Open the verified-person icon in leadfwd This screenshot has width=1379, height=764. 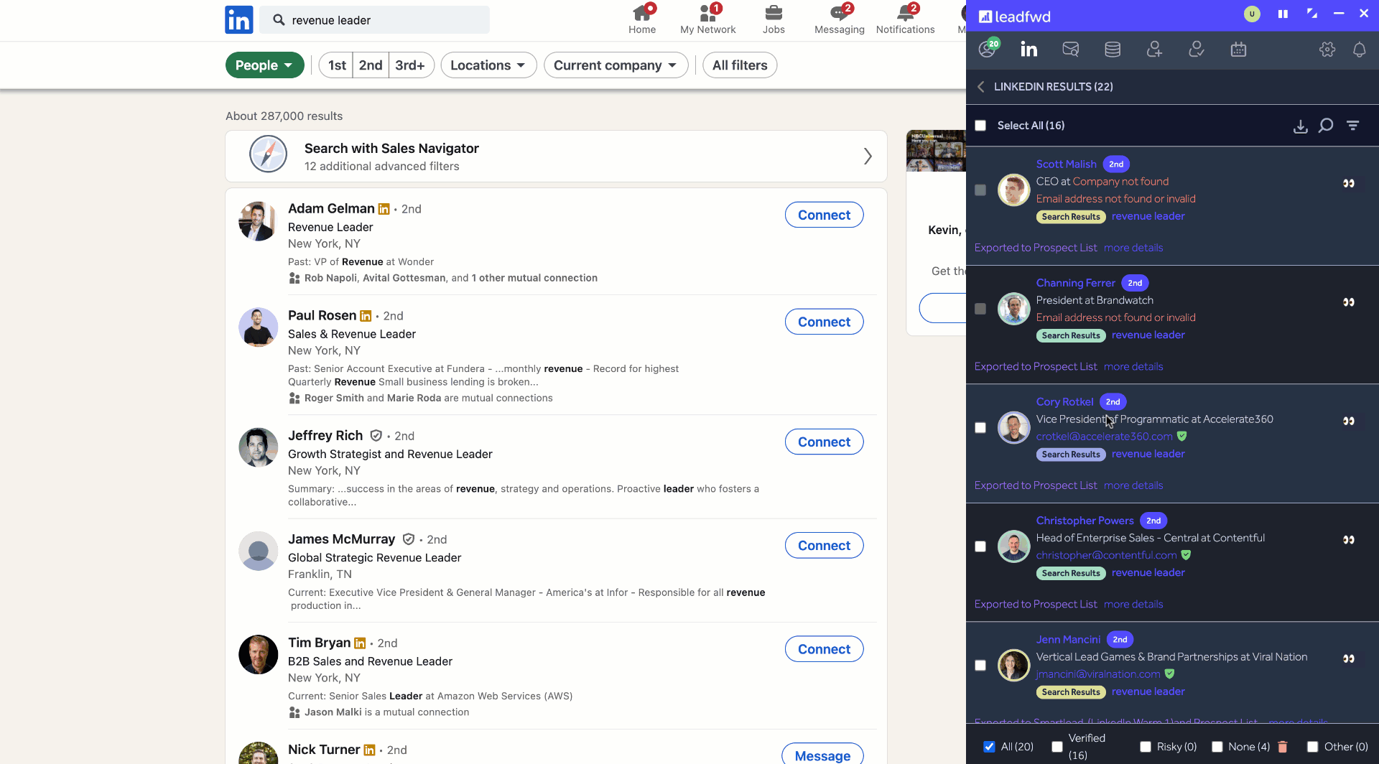[x=1196, y=49]
